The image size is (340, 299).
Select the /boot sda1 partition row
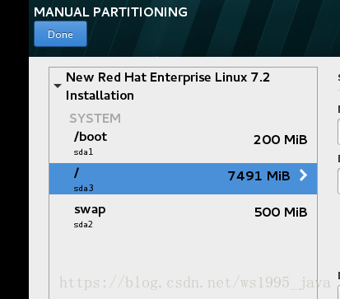click(x=183, y=144)
